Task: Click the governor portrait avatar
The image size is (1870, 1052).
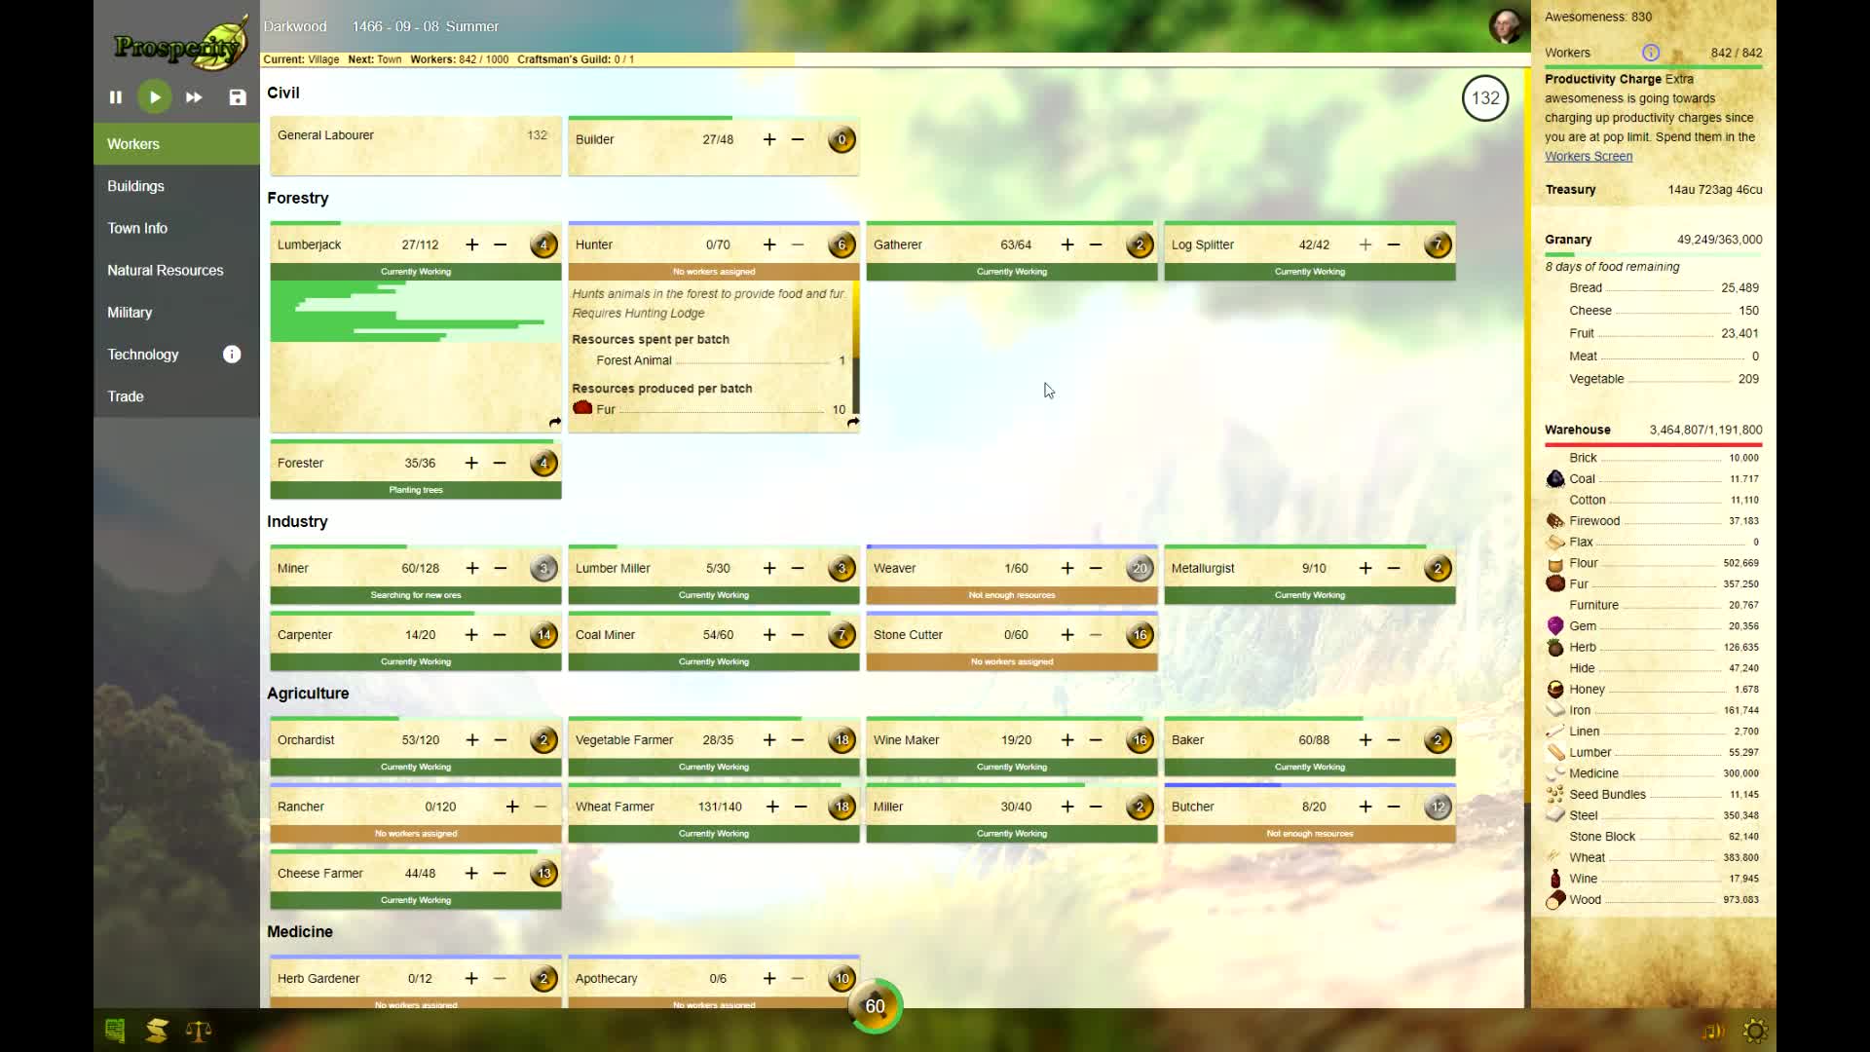Action: coord(1506,26)
